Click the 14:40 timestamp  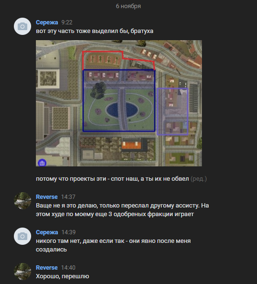point(68,268)
